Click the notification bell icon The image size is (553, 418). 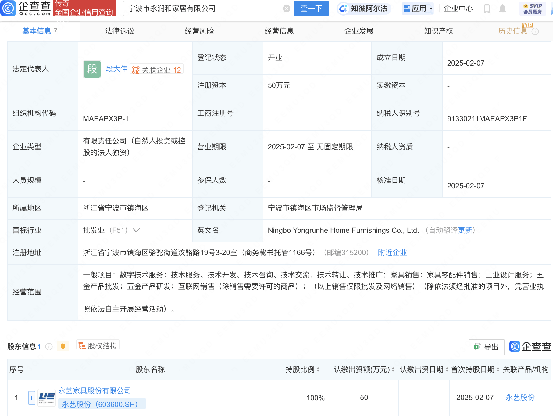503,9
